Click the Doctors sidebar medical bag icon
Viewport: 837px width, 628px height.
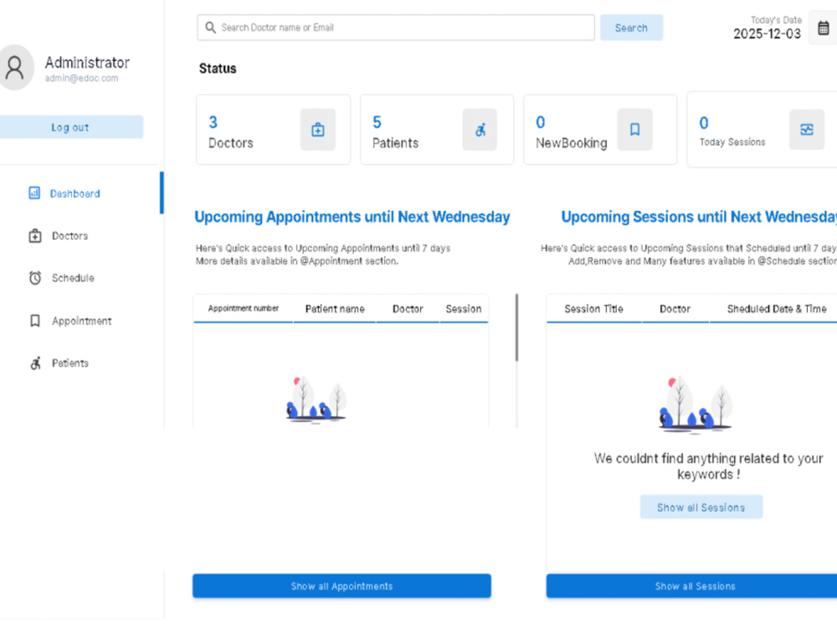point(34,235)
